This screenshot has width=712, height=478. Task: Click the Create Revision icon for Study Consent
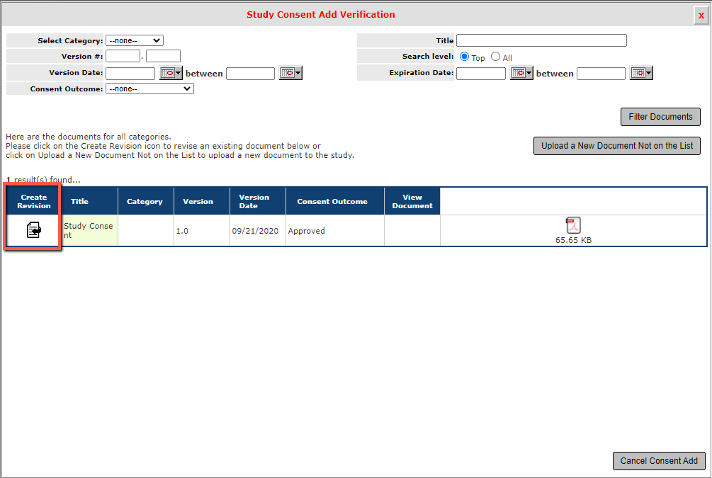coord(33,230)
